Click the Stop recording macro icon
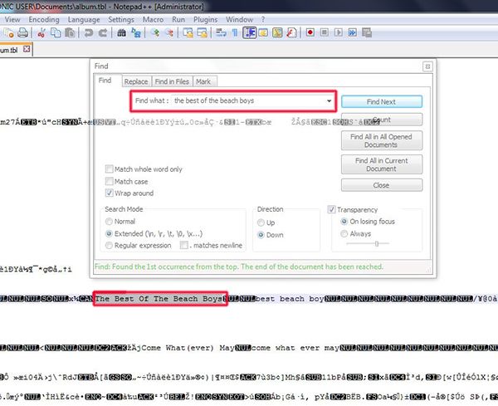The image size is (498, 406). pos(325,32)
